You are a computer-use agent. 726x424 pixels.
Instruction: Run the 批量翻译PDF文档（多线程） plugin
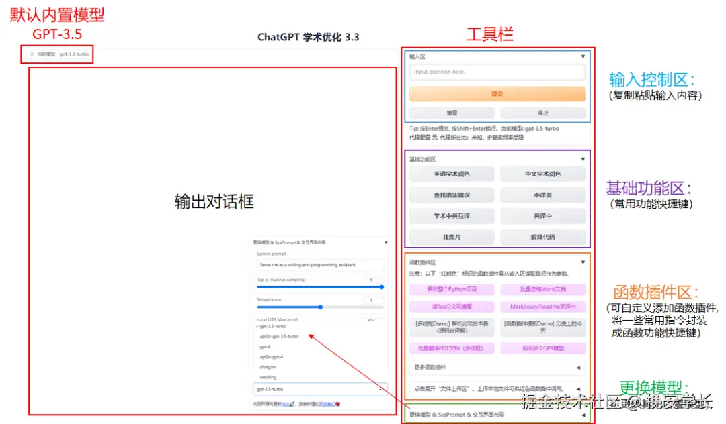452,348
